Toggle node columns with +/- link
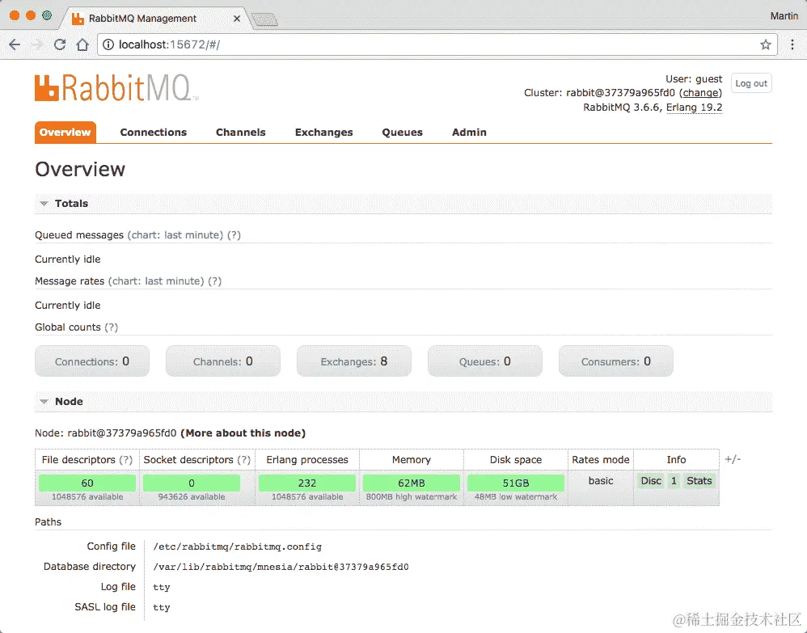 point(733,459)
